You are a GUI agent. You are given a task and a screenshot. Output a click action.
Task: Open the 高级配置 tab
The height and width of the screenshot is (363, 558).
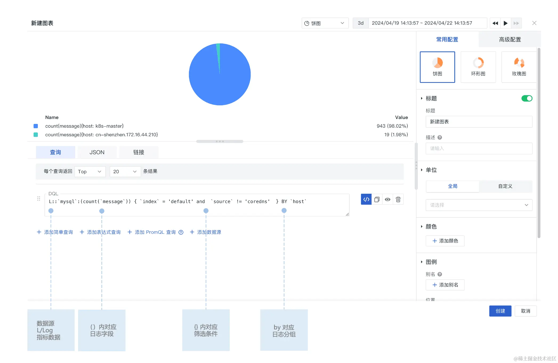tap(510, 39)
